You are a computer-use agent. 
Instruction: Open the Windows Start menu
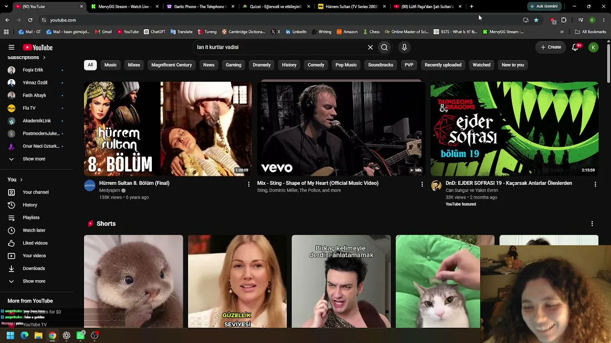(x=10, y=335)
